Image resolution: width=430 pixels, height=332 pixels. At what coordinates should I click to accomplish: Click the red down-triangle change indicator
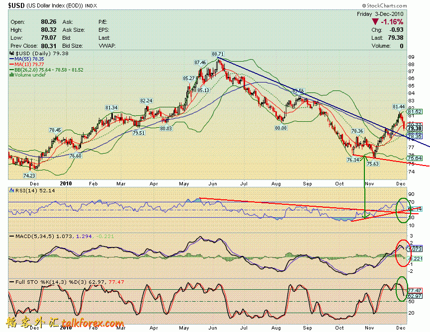[x=375, y=22]
